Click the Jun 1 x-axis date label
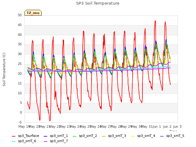Screen dimensions: 196x147 tap(157, 126)
